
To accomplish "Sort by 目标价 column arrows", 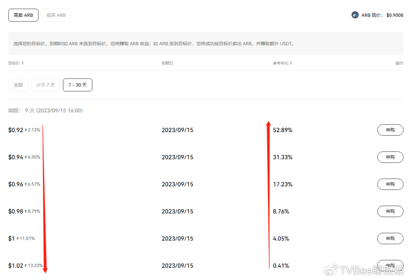I will [23, 63].
